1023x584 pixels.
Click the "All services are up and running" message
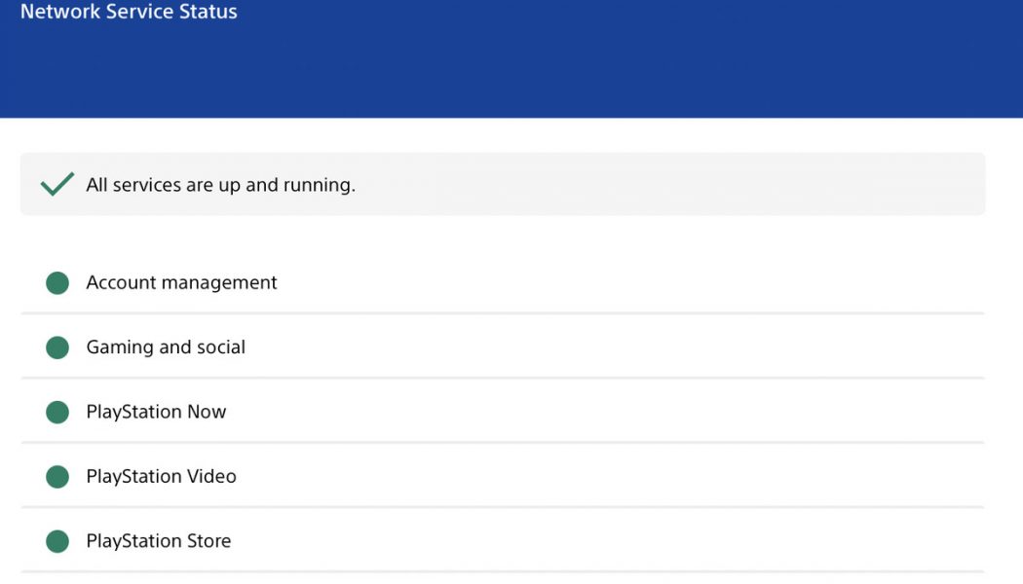click(x=220, y=185)
